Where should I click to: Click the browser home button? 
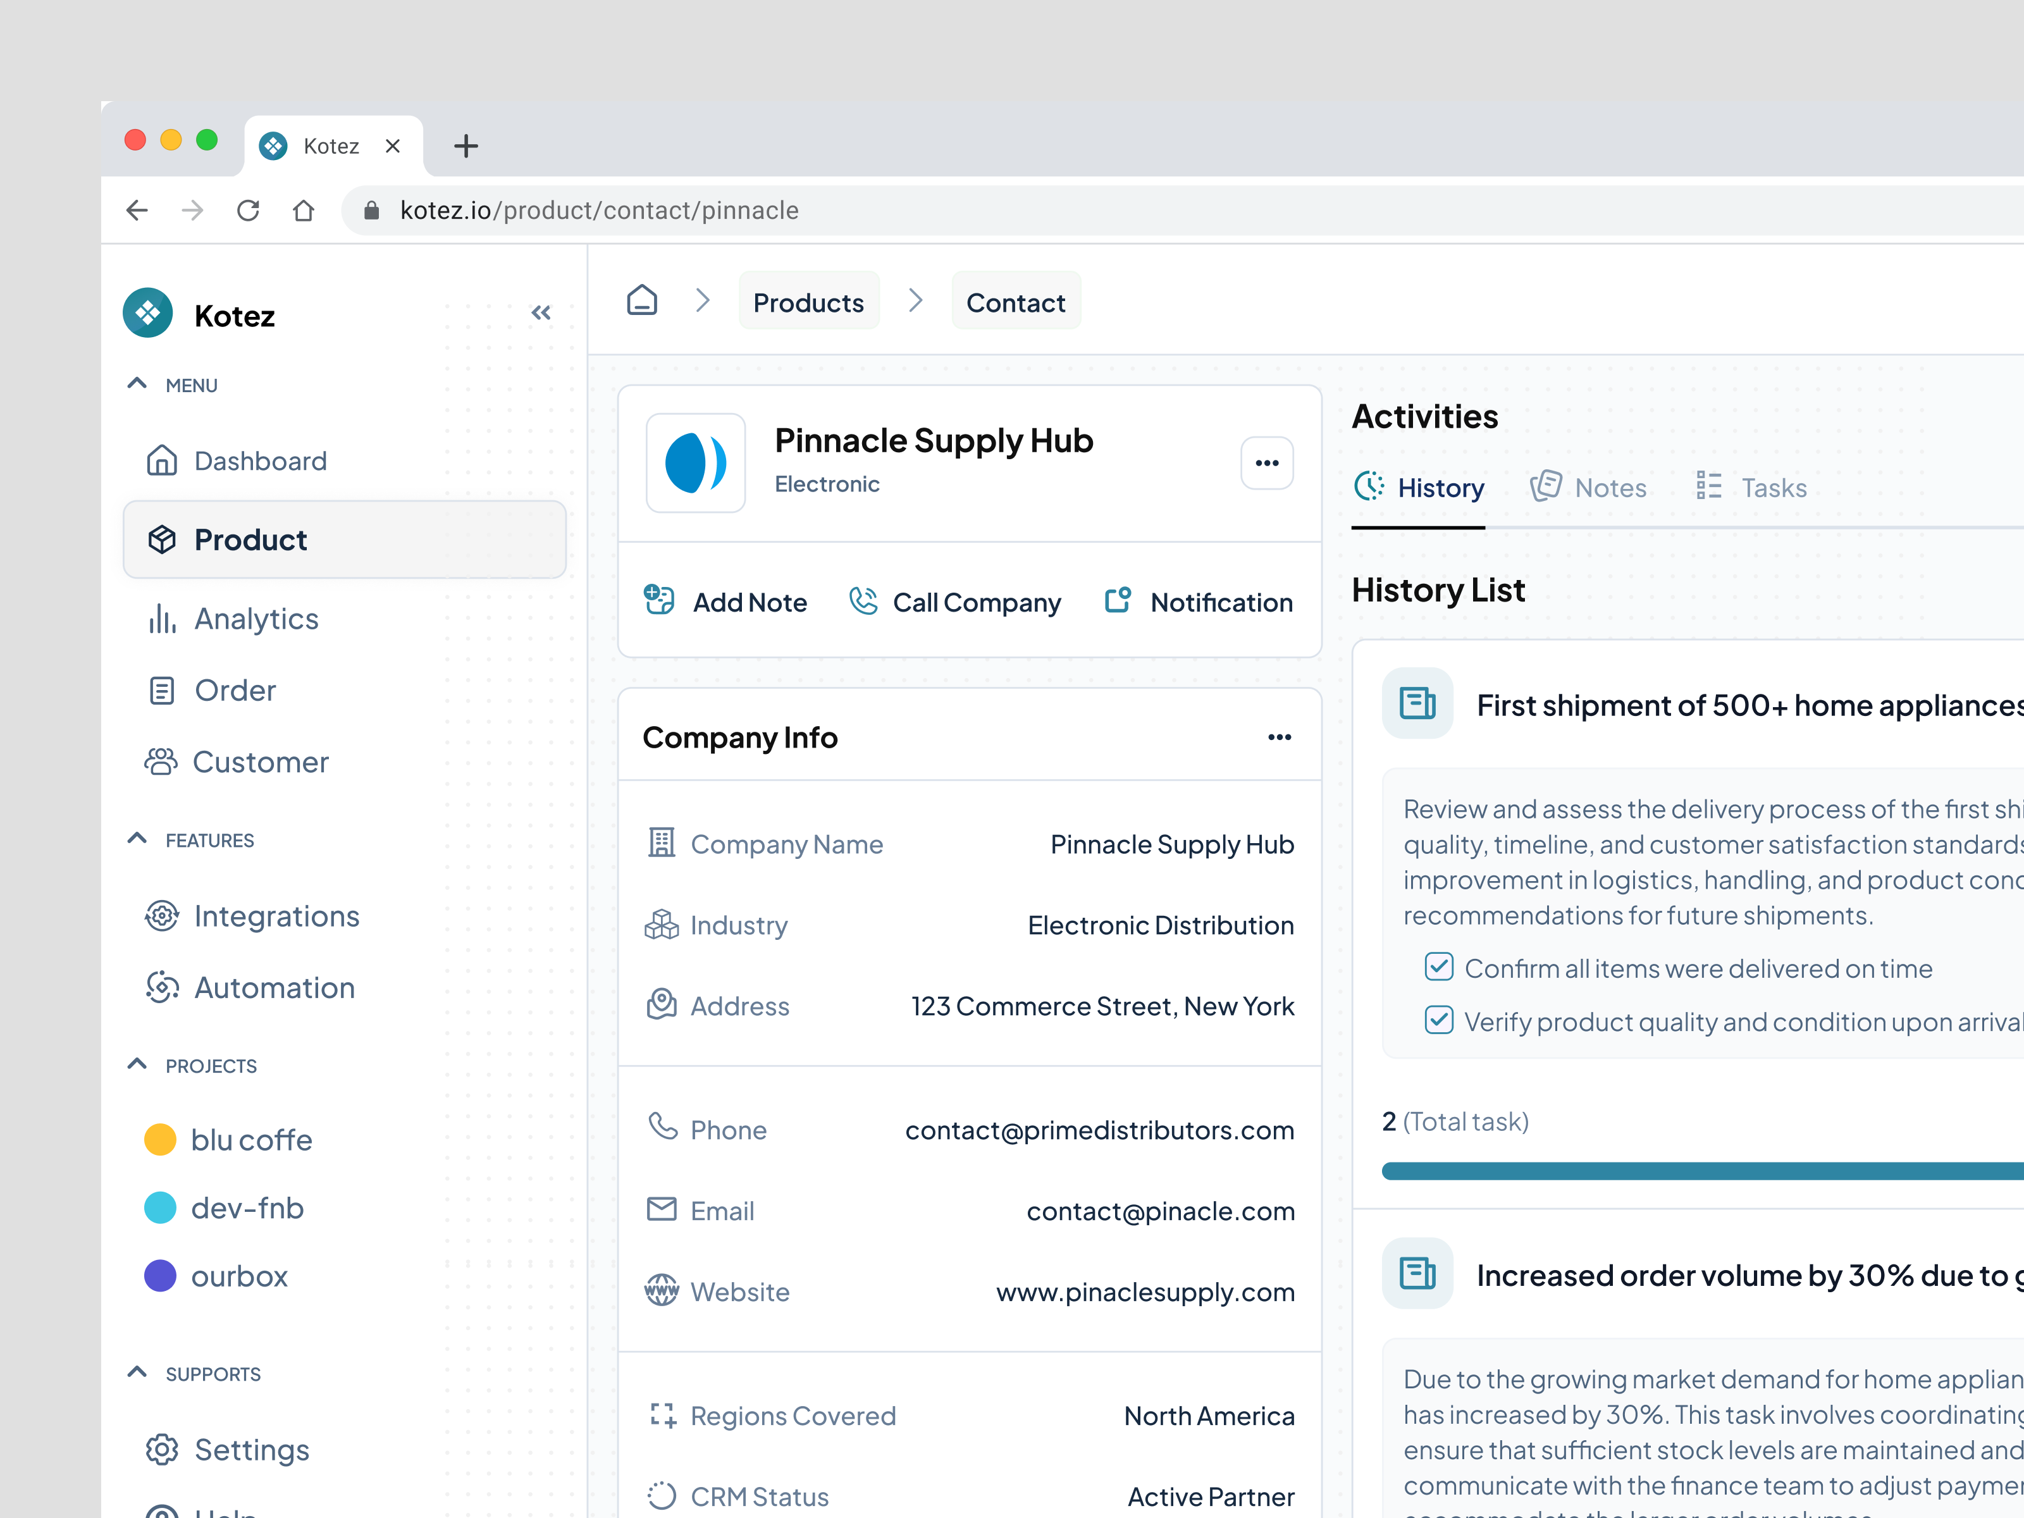[x=304, y=211]
